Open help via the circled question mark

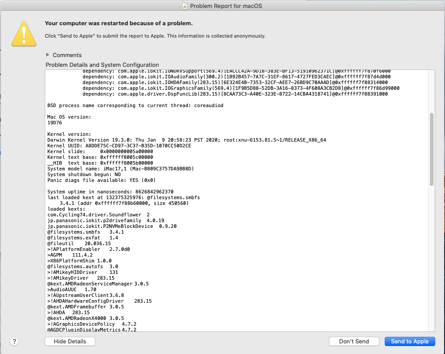(14, 342)
